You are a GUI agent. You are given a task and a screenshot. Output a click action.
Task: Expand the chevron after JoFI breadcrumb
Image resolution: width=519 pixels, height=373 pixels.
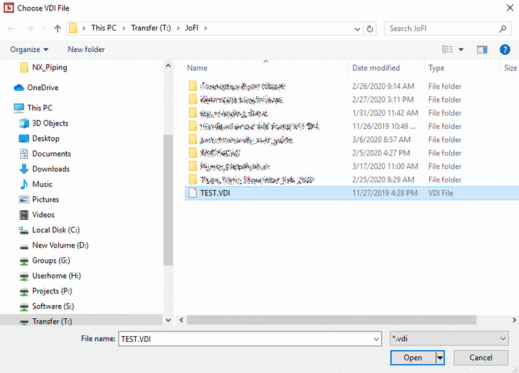pos(206,28)
